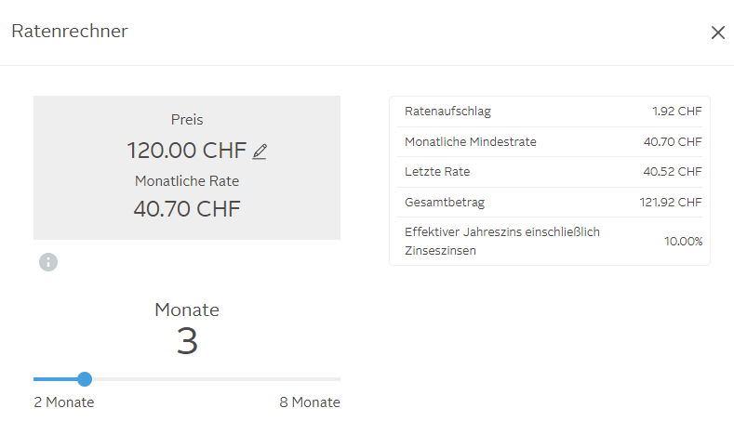
Task: Click the 'Monatliche Rate' label
Action: point(187,181)
